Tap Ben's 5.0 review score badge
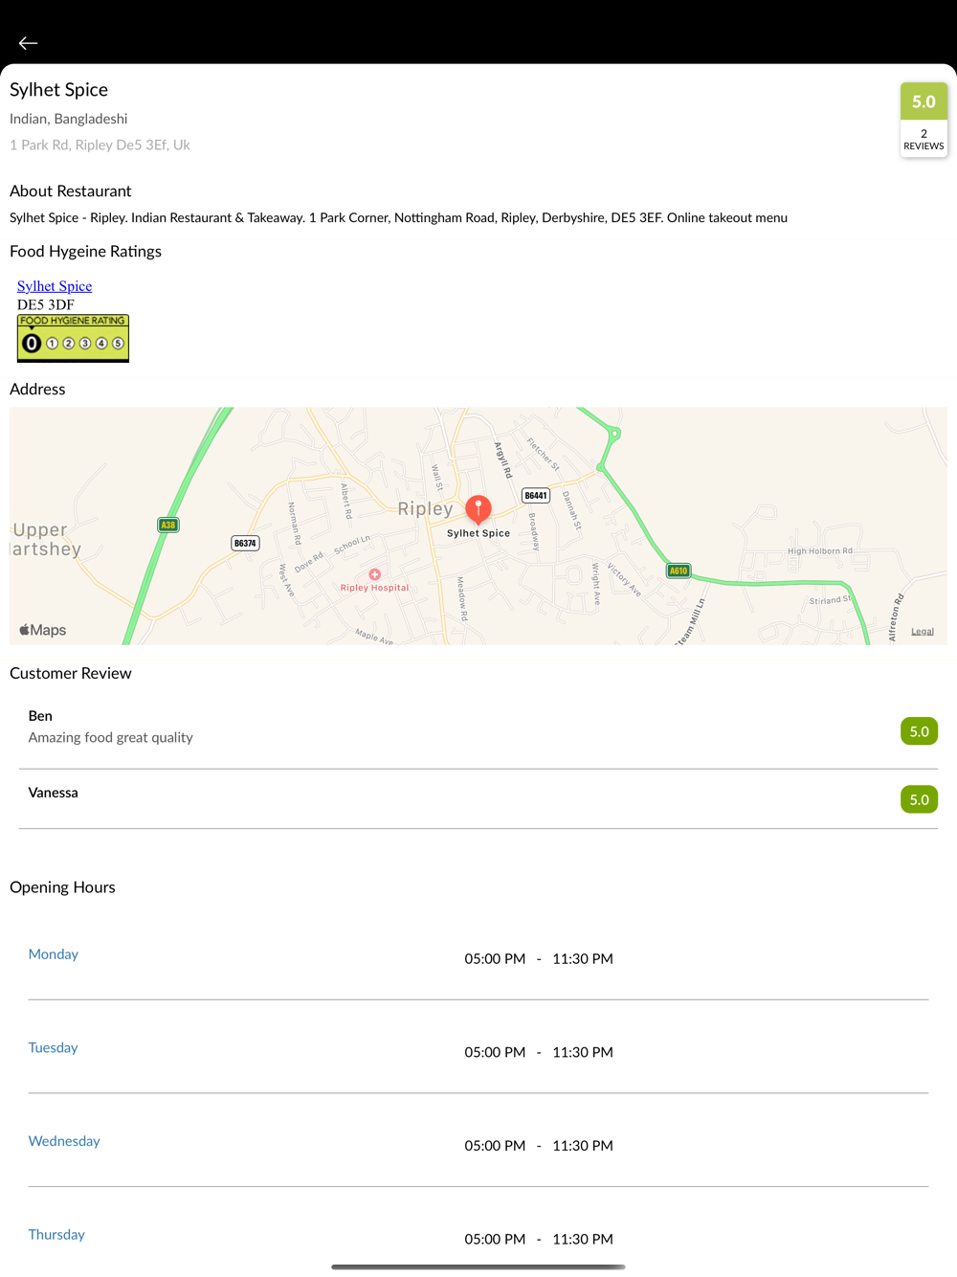This screenshot has height=1277, width=957. 919,731
